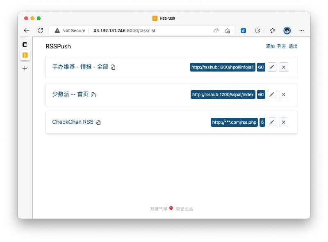Edit the 手办维基 task with pencil icon
Viewport: 328px width, 242px height.
click(272, 67)
